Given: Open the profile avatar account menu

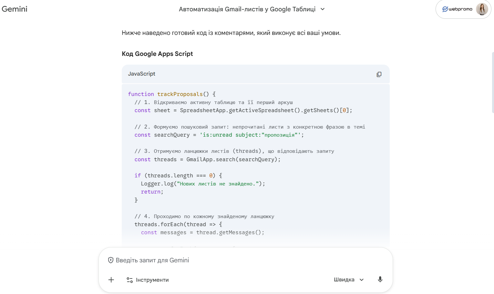Looking at the screenshot, I should coord(482,9).
